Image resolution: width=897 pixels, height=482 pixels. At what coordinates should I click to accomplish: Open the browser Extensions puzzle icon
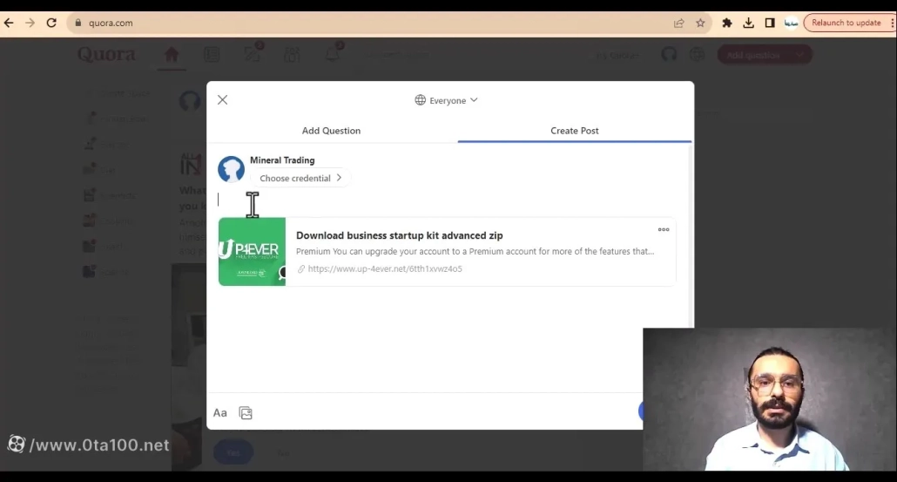click(x=727, y=24)
